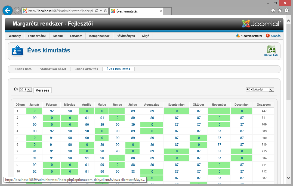
Task: Click the Joomla! logo in the header
Action: click(x=261, y=24)
